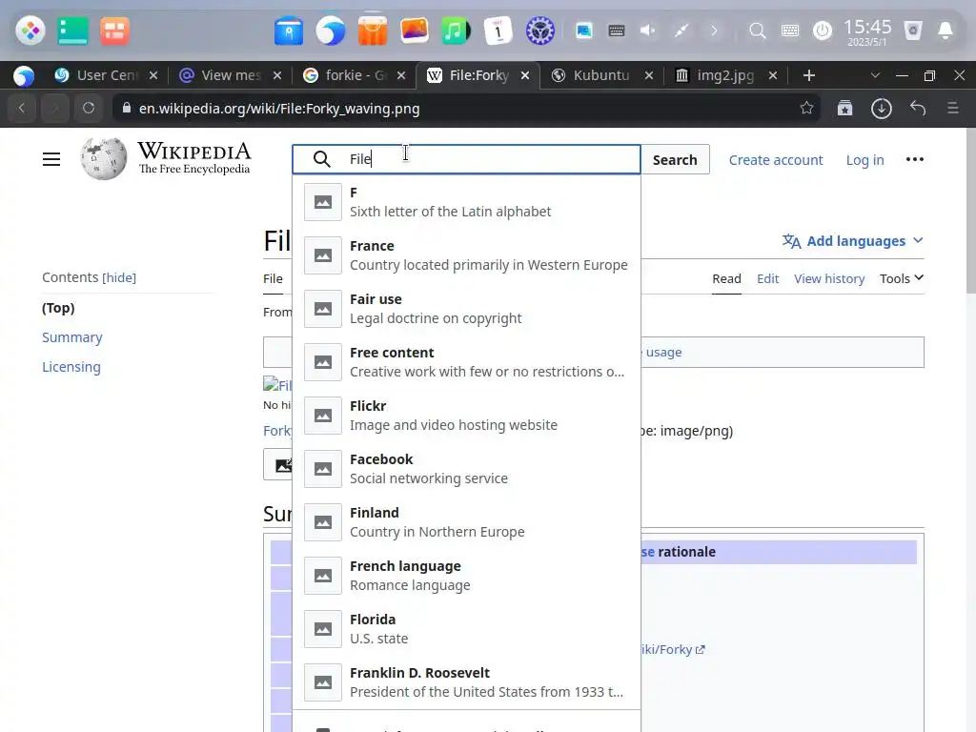Screen dimensions: 976x732
Task: Select the Free content suggestion
Action: tap(466, 362)
